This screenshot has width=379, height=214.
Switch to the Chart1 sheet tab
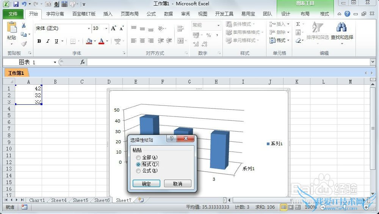[x=37, y=200]
